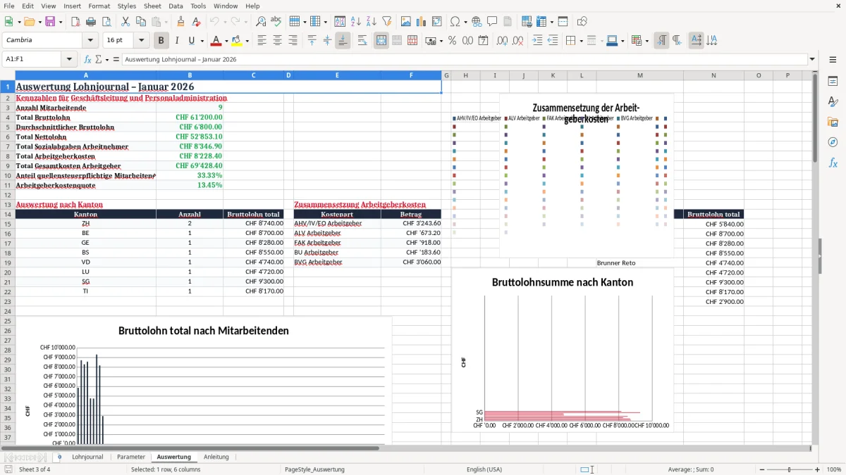Open the Data menu

coord(176,6)
